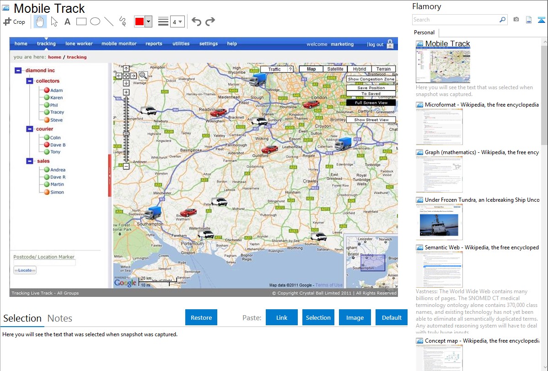The width and height of the screenshot is (548, 371).
Task: Choose the arrow pointer tool
Action: tap(54, 22)
